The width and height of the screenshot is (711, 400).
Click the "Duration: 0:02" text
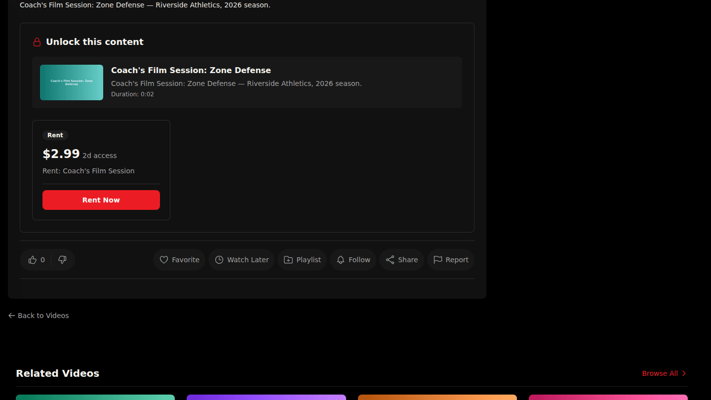click(132, 94)
